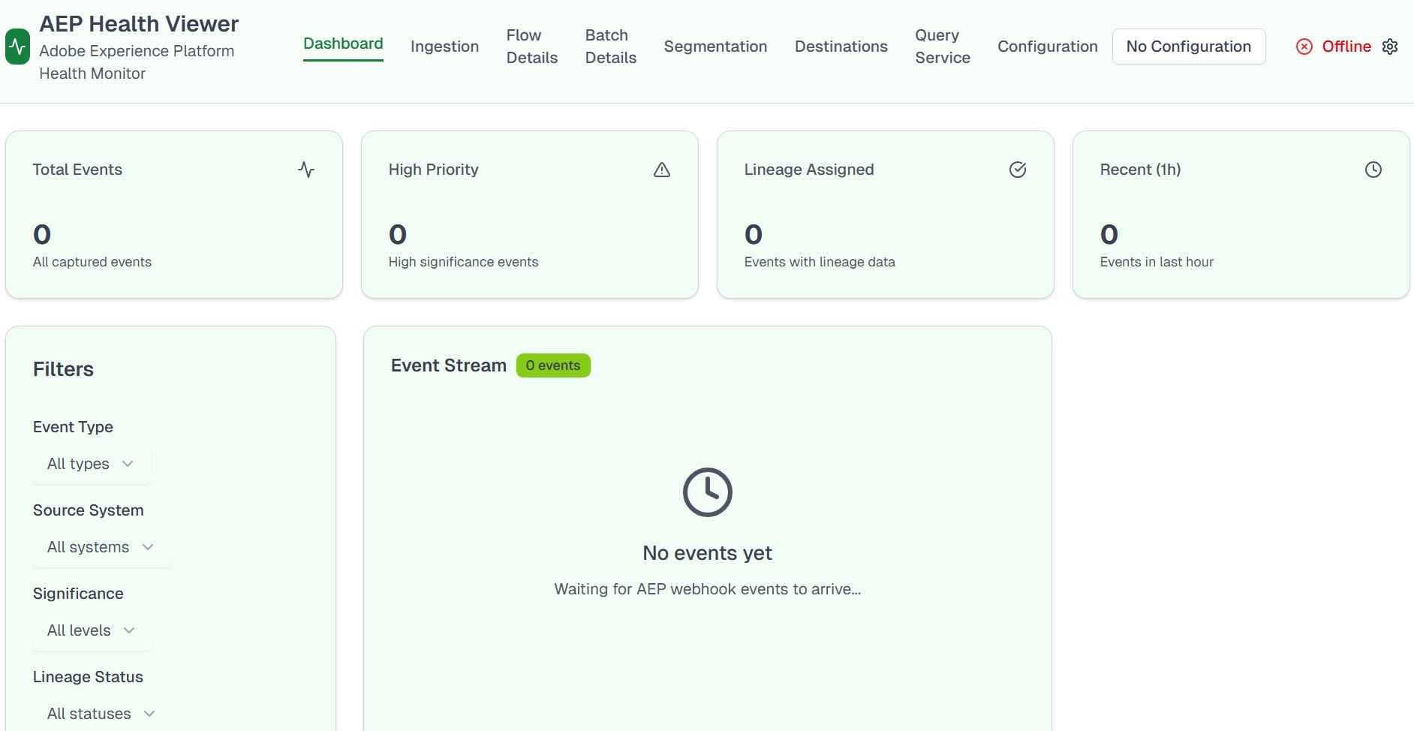The image size is (1414, 731).
Task: Click the No Configuration button
Action: click(x=1188, y=46)
